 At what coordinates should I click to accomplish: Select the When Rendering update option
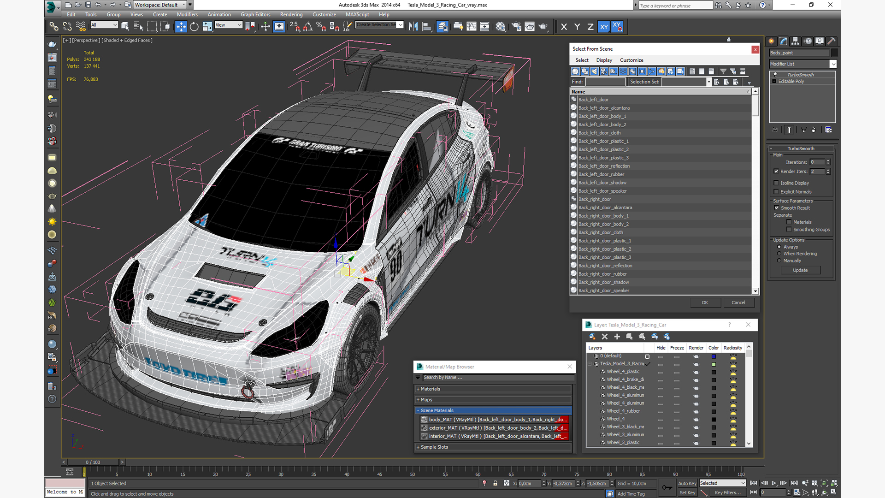(x=779, y=254)
